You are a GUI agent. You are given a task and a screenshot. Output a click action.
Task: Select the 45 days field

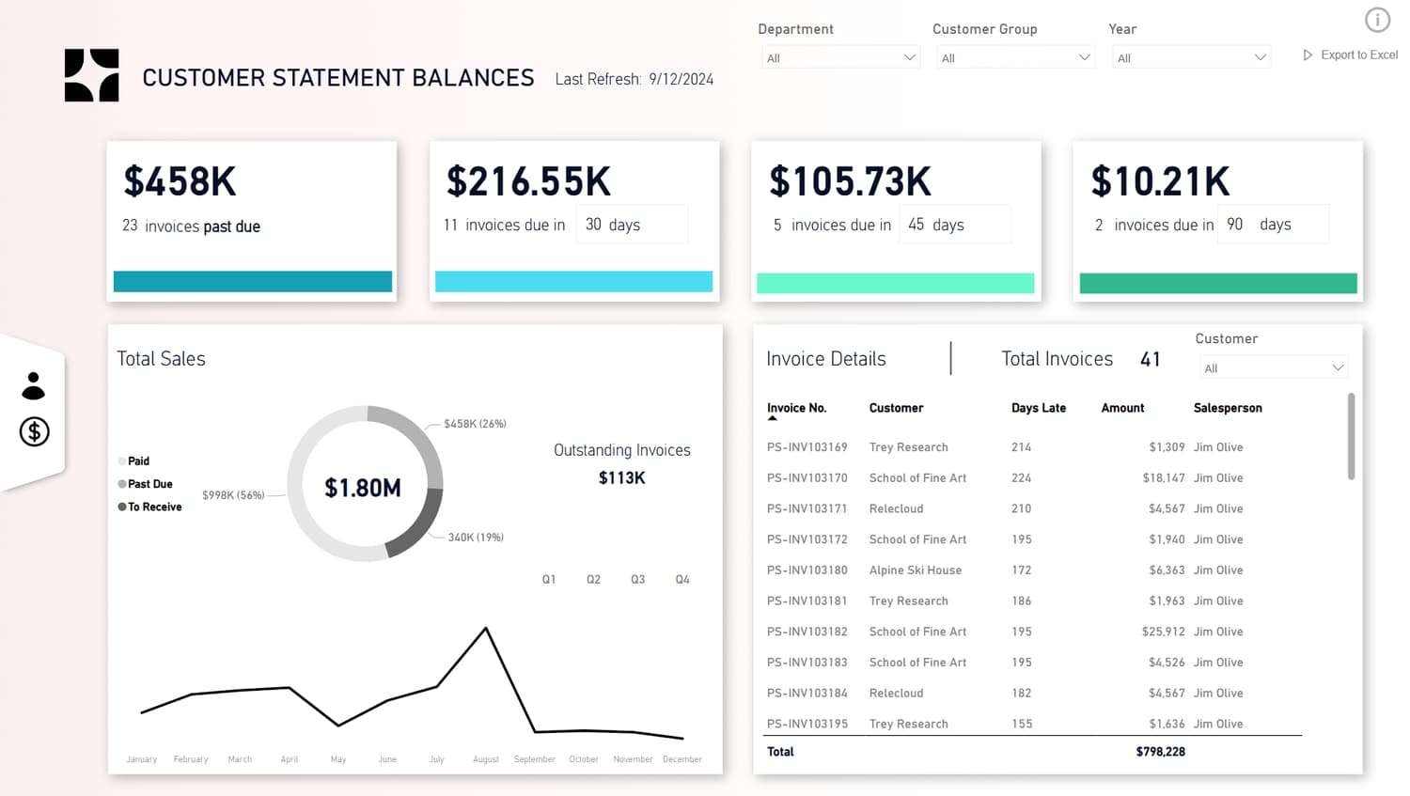click(955, 225)
